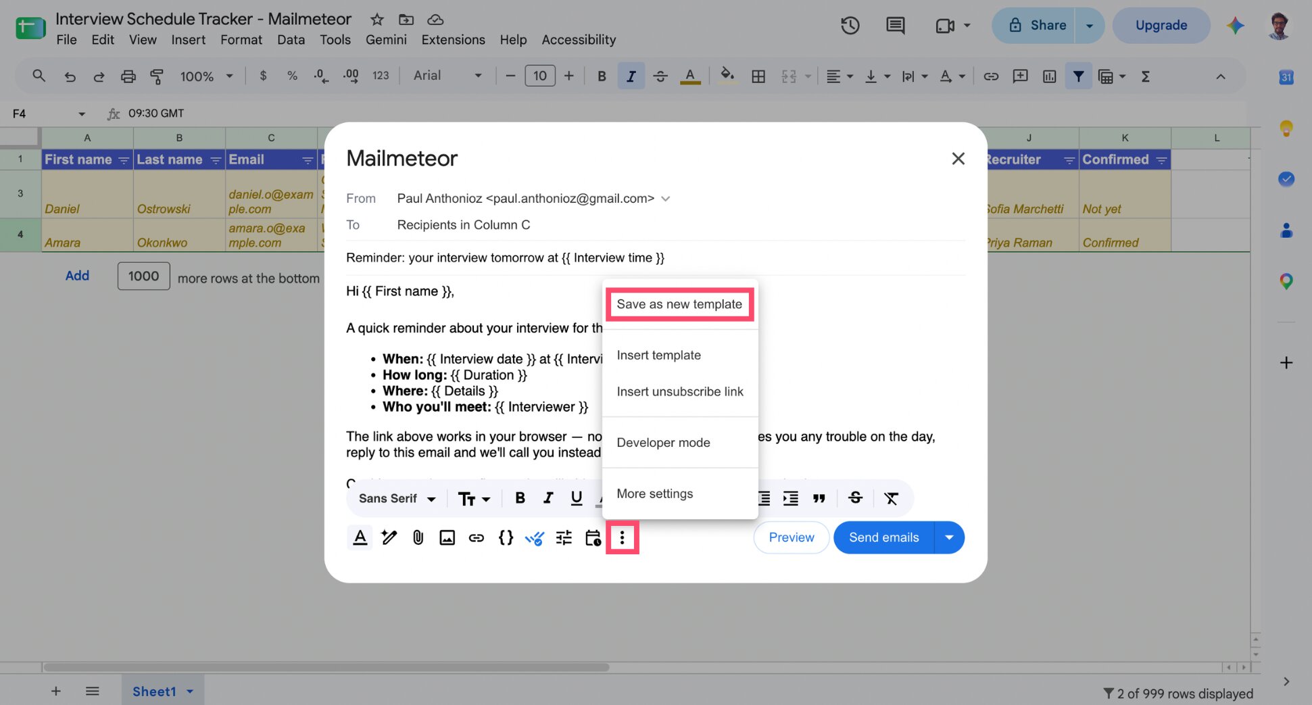
Task: Click the font size input box
Action: coord(539,76)
